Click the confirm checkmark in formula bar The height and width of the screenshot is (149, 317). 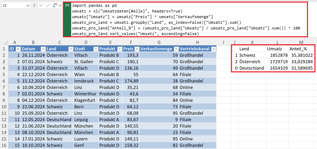tap(48, 6)
